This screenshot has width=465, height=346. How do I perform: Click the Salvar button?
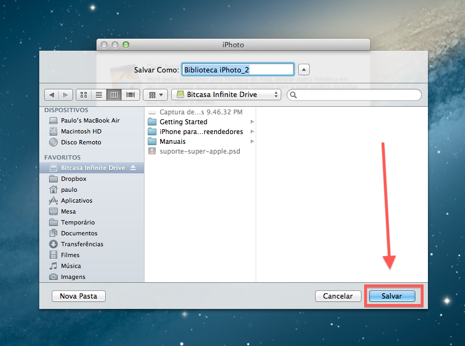(392, 296)
